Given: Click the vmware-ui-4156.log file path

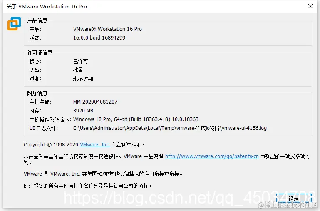Looking at the screenshot, I should pyautogui.click(x=170, y=128).
